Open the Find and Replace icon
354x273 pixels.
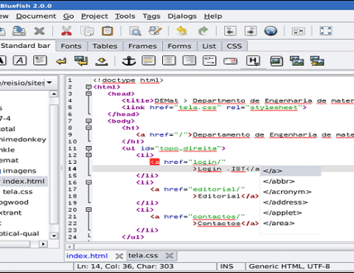tap(156, 31)
